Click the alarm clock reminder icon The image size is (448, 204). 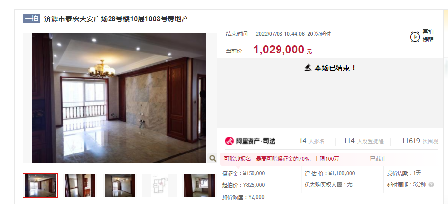pos(415,37)
